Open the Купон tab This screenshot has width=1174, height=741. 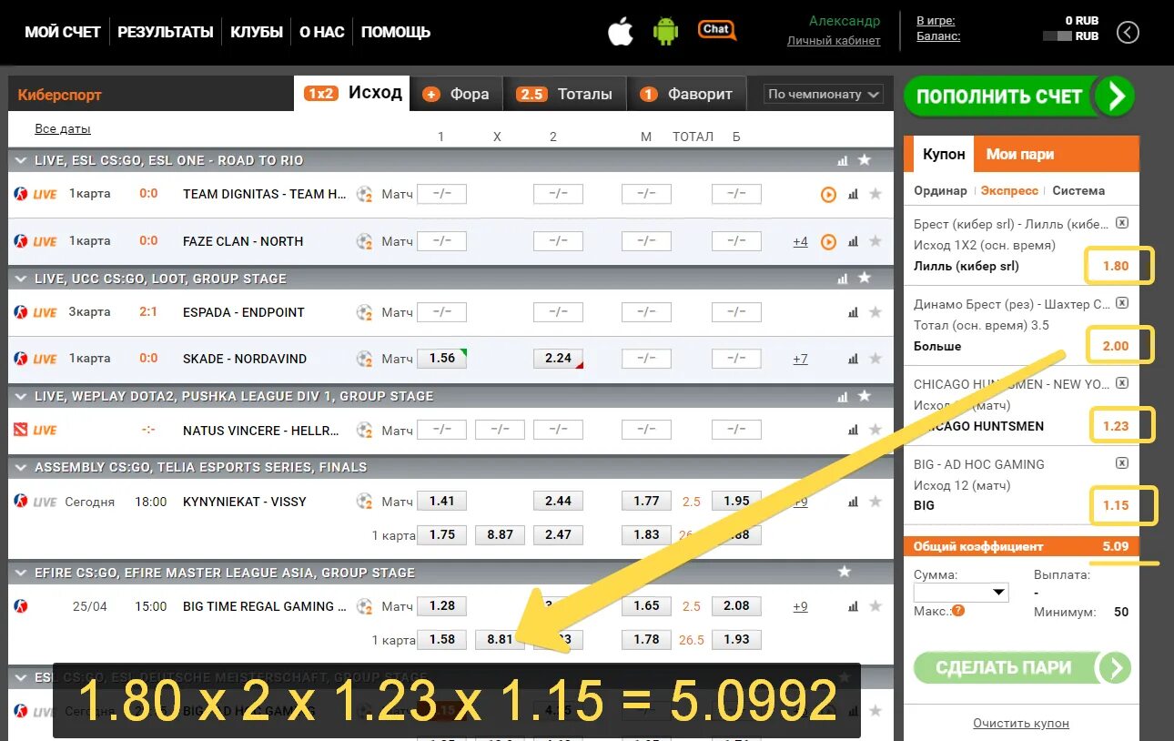tap(943, 154)
